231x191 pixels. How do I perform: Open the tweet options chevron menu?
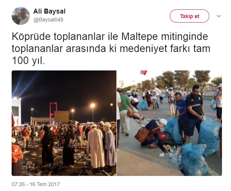tap(219, 16)
